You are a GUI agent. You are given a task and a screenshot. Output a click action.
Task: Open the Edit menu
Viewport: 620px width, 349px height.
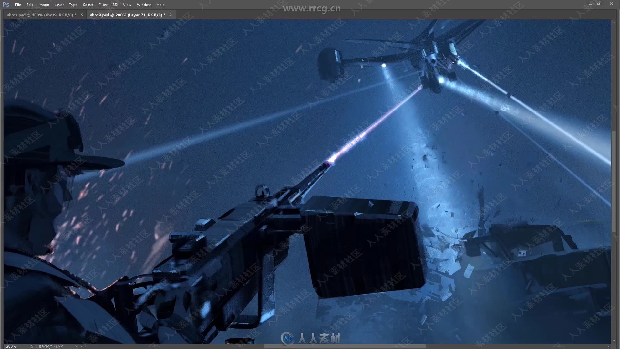pos(30,5)
